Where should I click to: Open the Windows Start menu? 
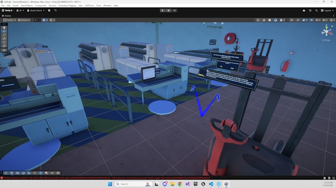click(x=110, y=184)
